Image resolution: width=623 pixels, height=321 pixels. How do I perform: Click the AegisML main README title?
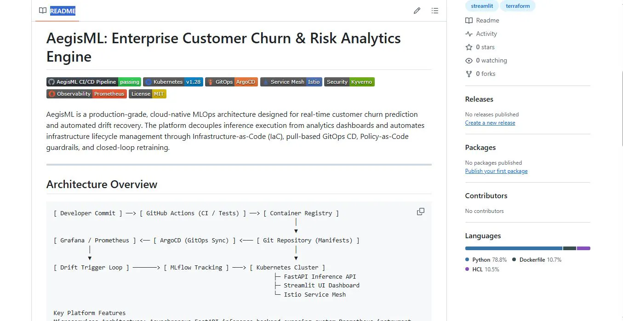pos(223,47)
